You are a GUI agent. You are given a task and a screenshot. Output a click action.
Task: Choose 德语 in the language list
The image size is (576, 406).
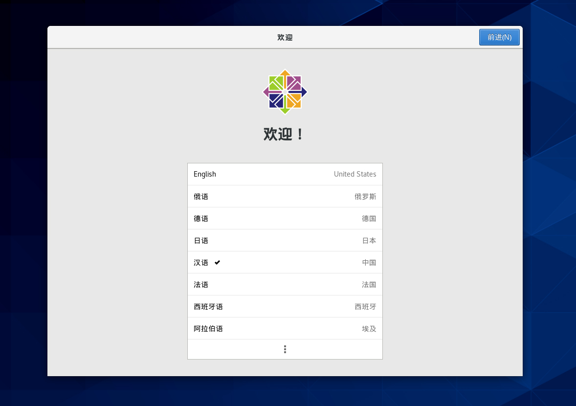[201, 219]
